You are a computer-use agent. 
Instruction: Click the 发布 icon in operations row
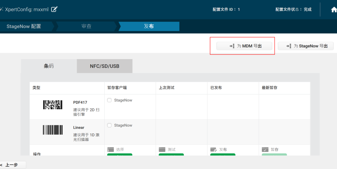pyautogui.click(x=213, y=150)
